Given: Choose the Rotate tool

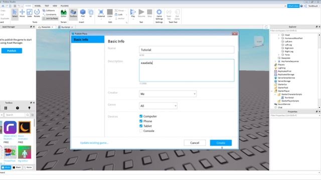Looking at the screenshot, I should [37, 13].
